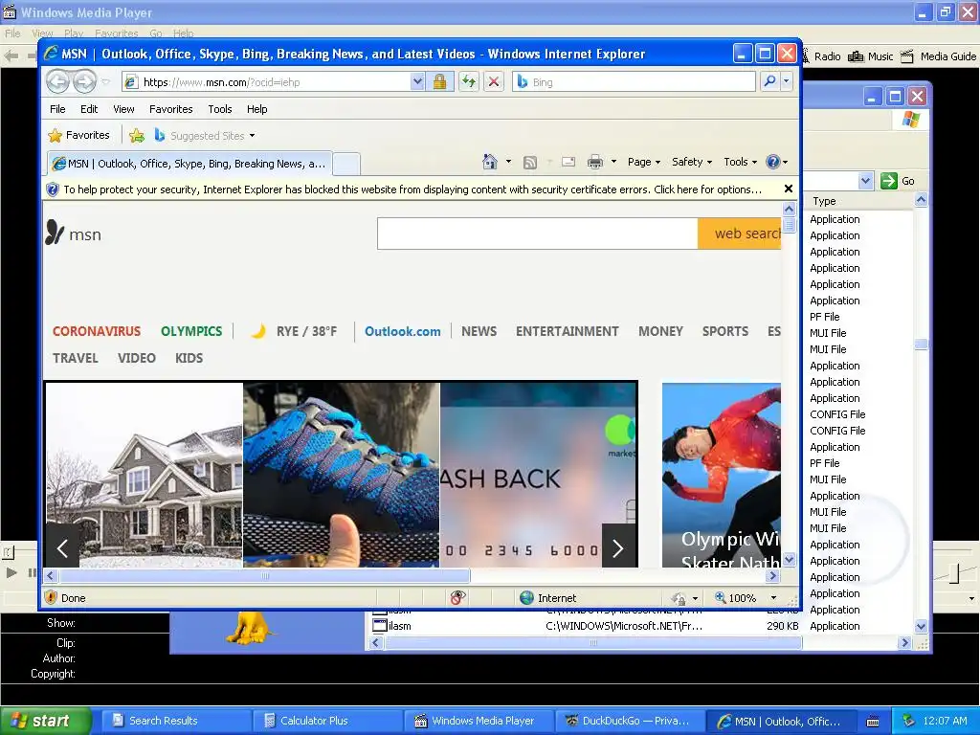
Task: Click the Play button in Media Player
Action: click(11, 572)
